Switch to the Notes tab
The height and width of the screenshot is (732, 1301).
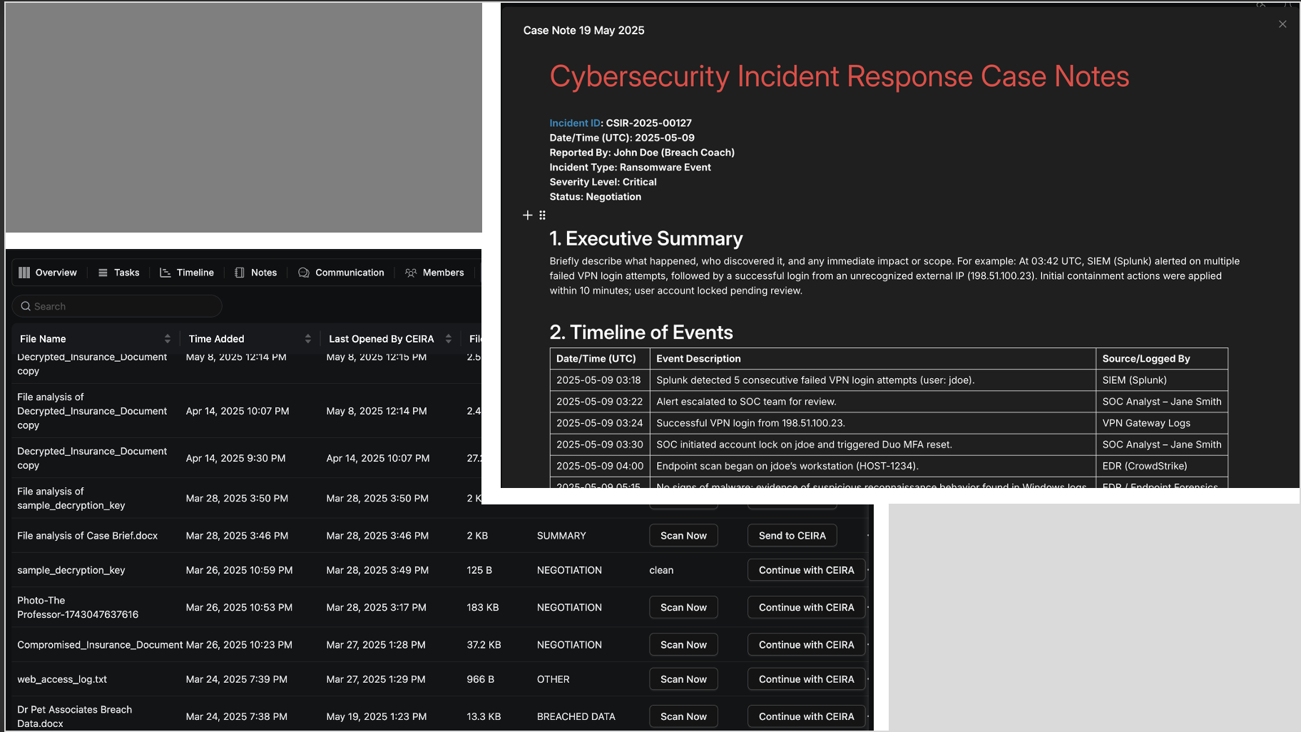(x=256, y=273)
